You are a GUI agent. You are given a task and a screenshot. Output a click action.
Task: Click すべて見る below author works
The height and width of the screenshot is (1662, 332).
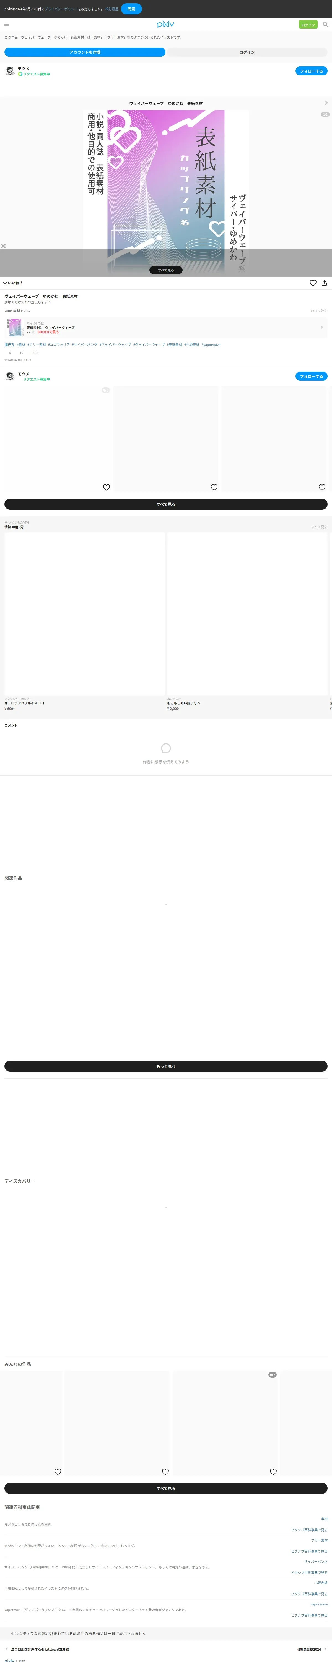166,504
